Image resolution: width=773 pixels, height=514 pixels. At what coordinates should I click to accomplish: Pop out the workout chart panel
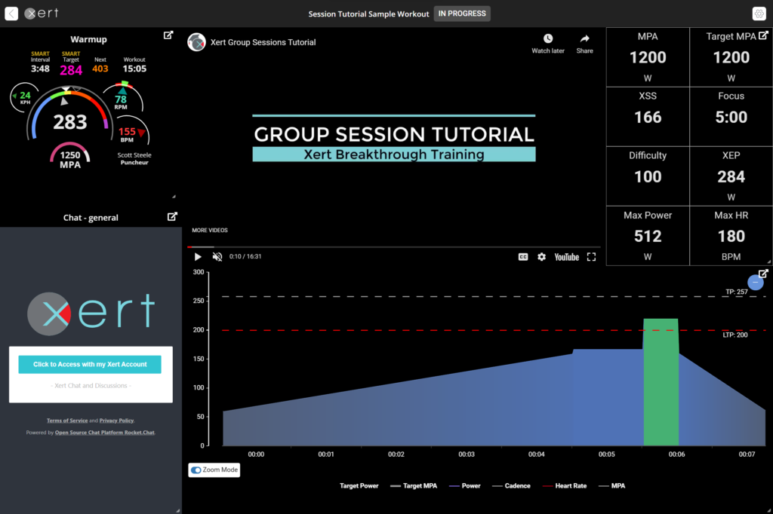pyautogui.click(x=763, y=274)
